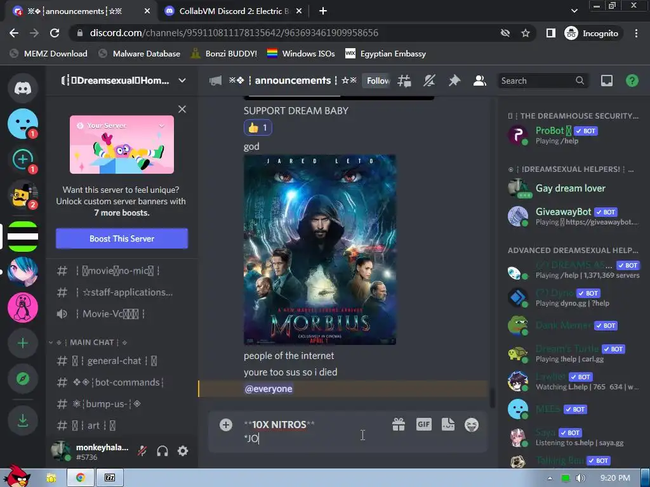Open Malware Database bookmark
This screenshot has width=650, height=487.
(139, 54)
